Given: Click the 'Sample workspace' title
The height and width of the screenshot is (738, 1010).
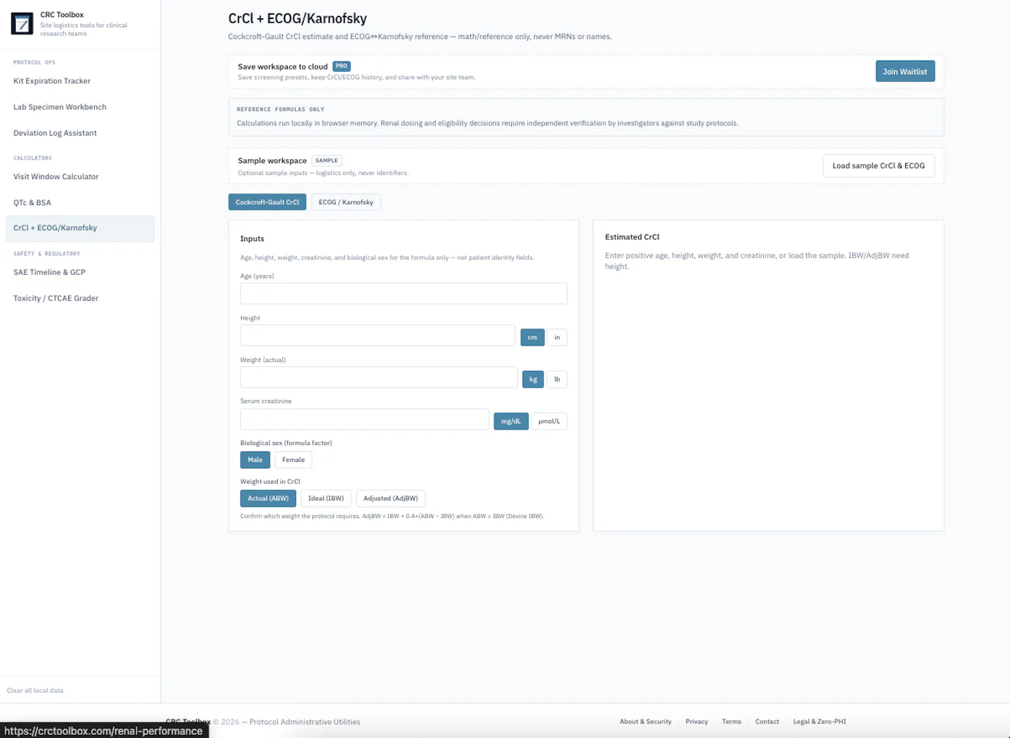Looking at the screenshot, I should (x=272, y=160).
